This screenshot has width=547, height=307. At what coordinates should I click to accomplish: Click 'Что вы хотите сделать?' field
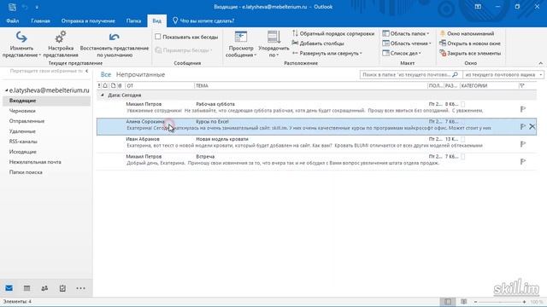[x=203, y=20]
